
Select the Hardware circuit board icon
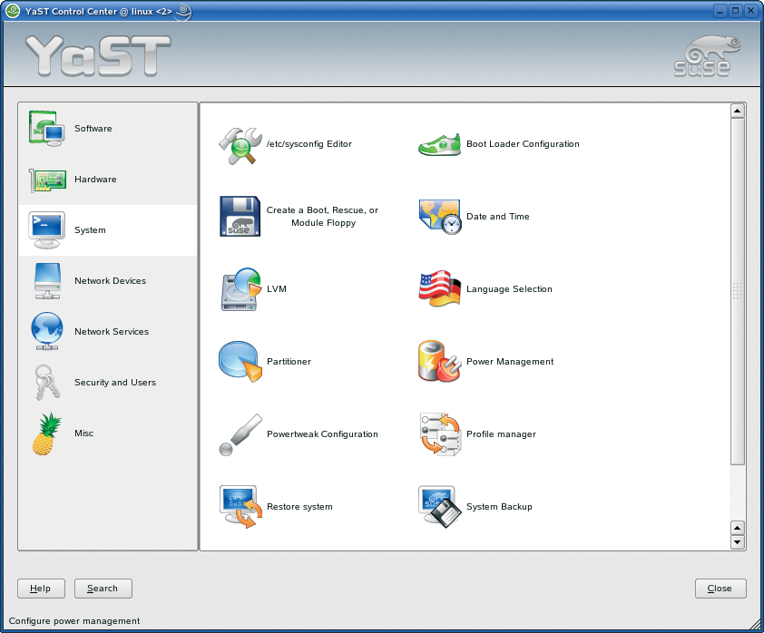(x=47, y=180)
